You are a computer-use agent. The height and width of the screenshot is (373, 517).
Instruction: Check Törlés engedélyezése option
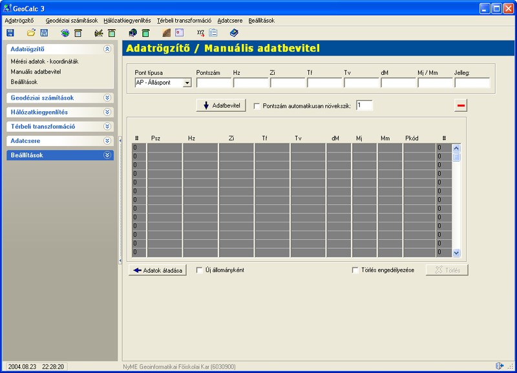coord(355,270)
